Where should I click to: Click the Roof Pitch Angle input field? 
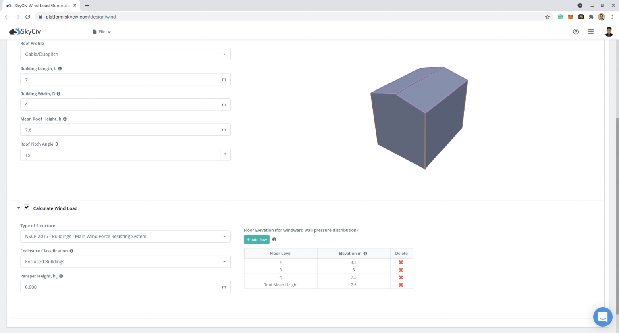[x=120, y=155]
